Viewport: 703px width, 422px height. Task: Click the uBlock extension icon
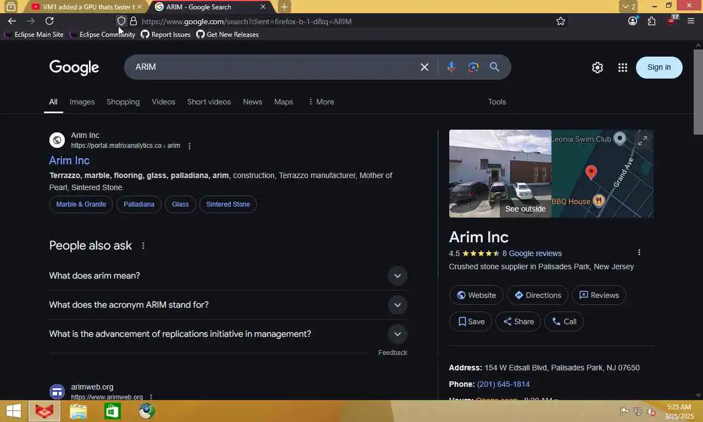pyautogui.click(x=672, y=20)
